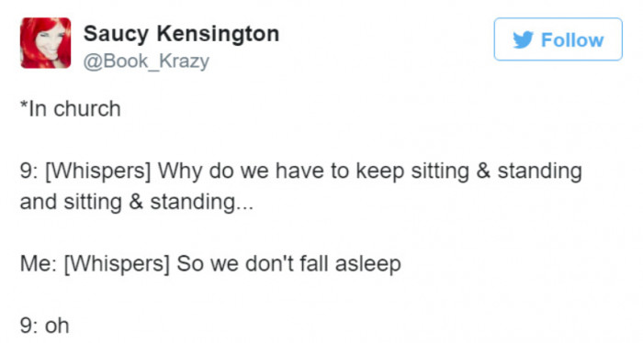Click the word "church" in the tweet
Image resolution: width=643 pixels, height=343 pixels.
(x=87, y=109)
